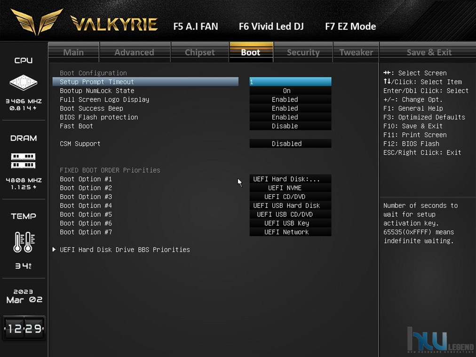Open Boot Option #3 UEFI CD/DVD dropdown
This screenshot has height=357, width=476.
tap(291, 197)
